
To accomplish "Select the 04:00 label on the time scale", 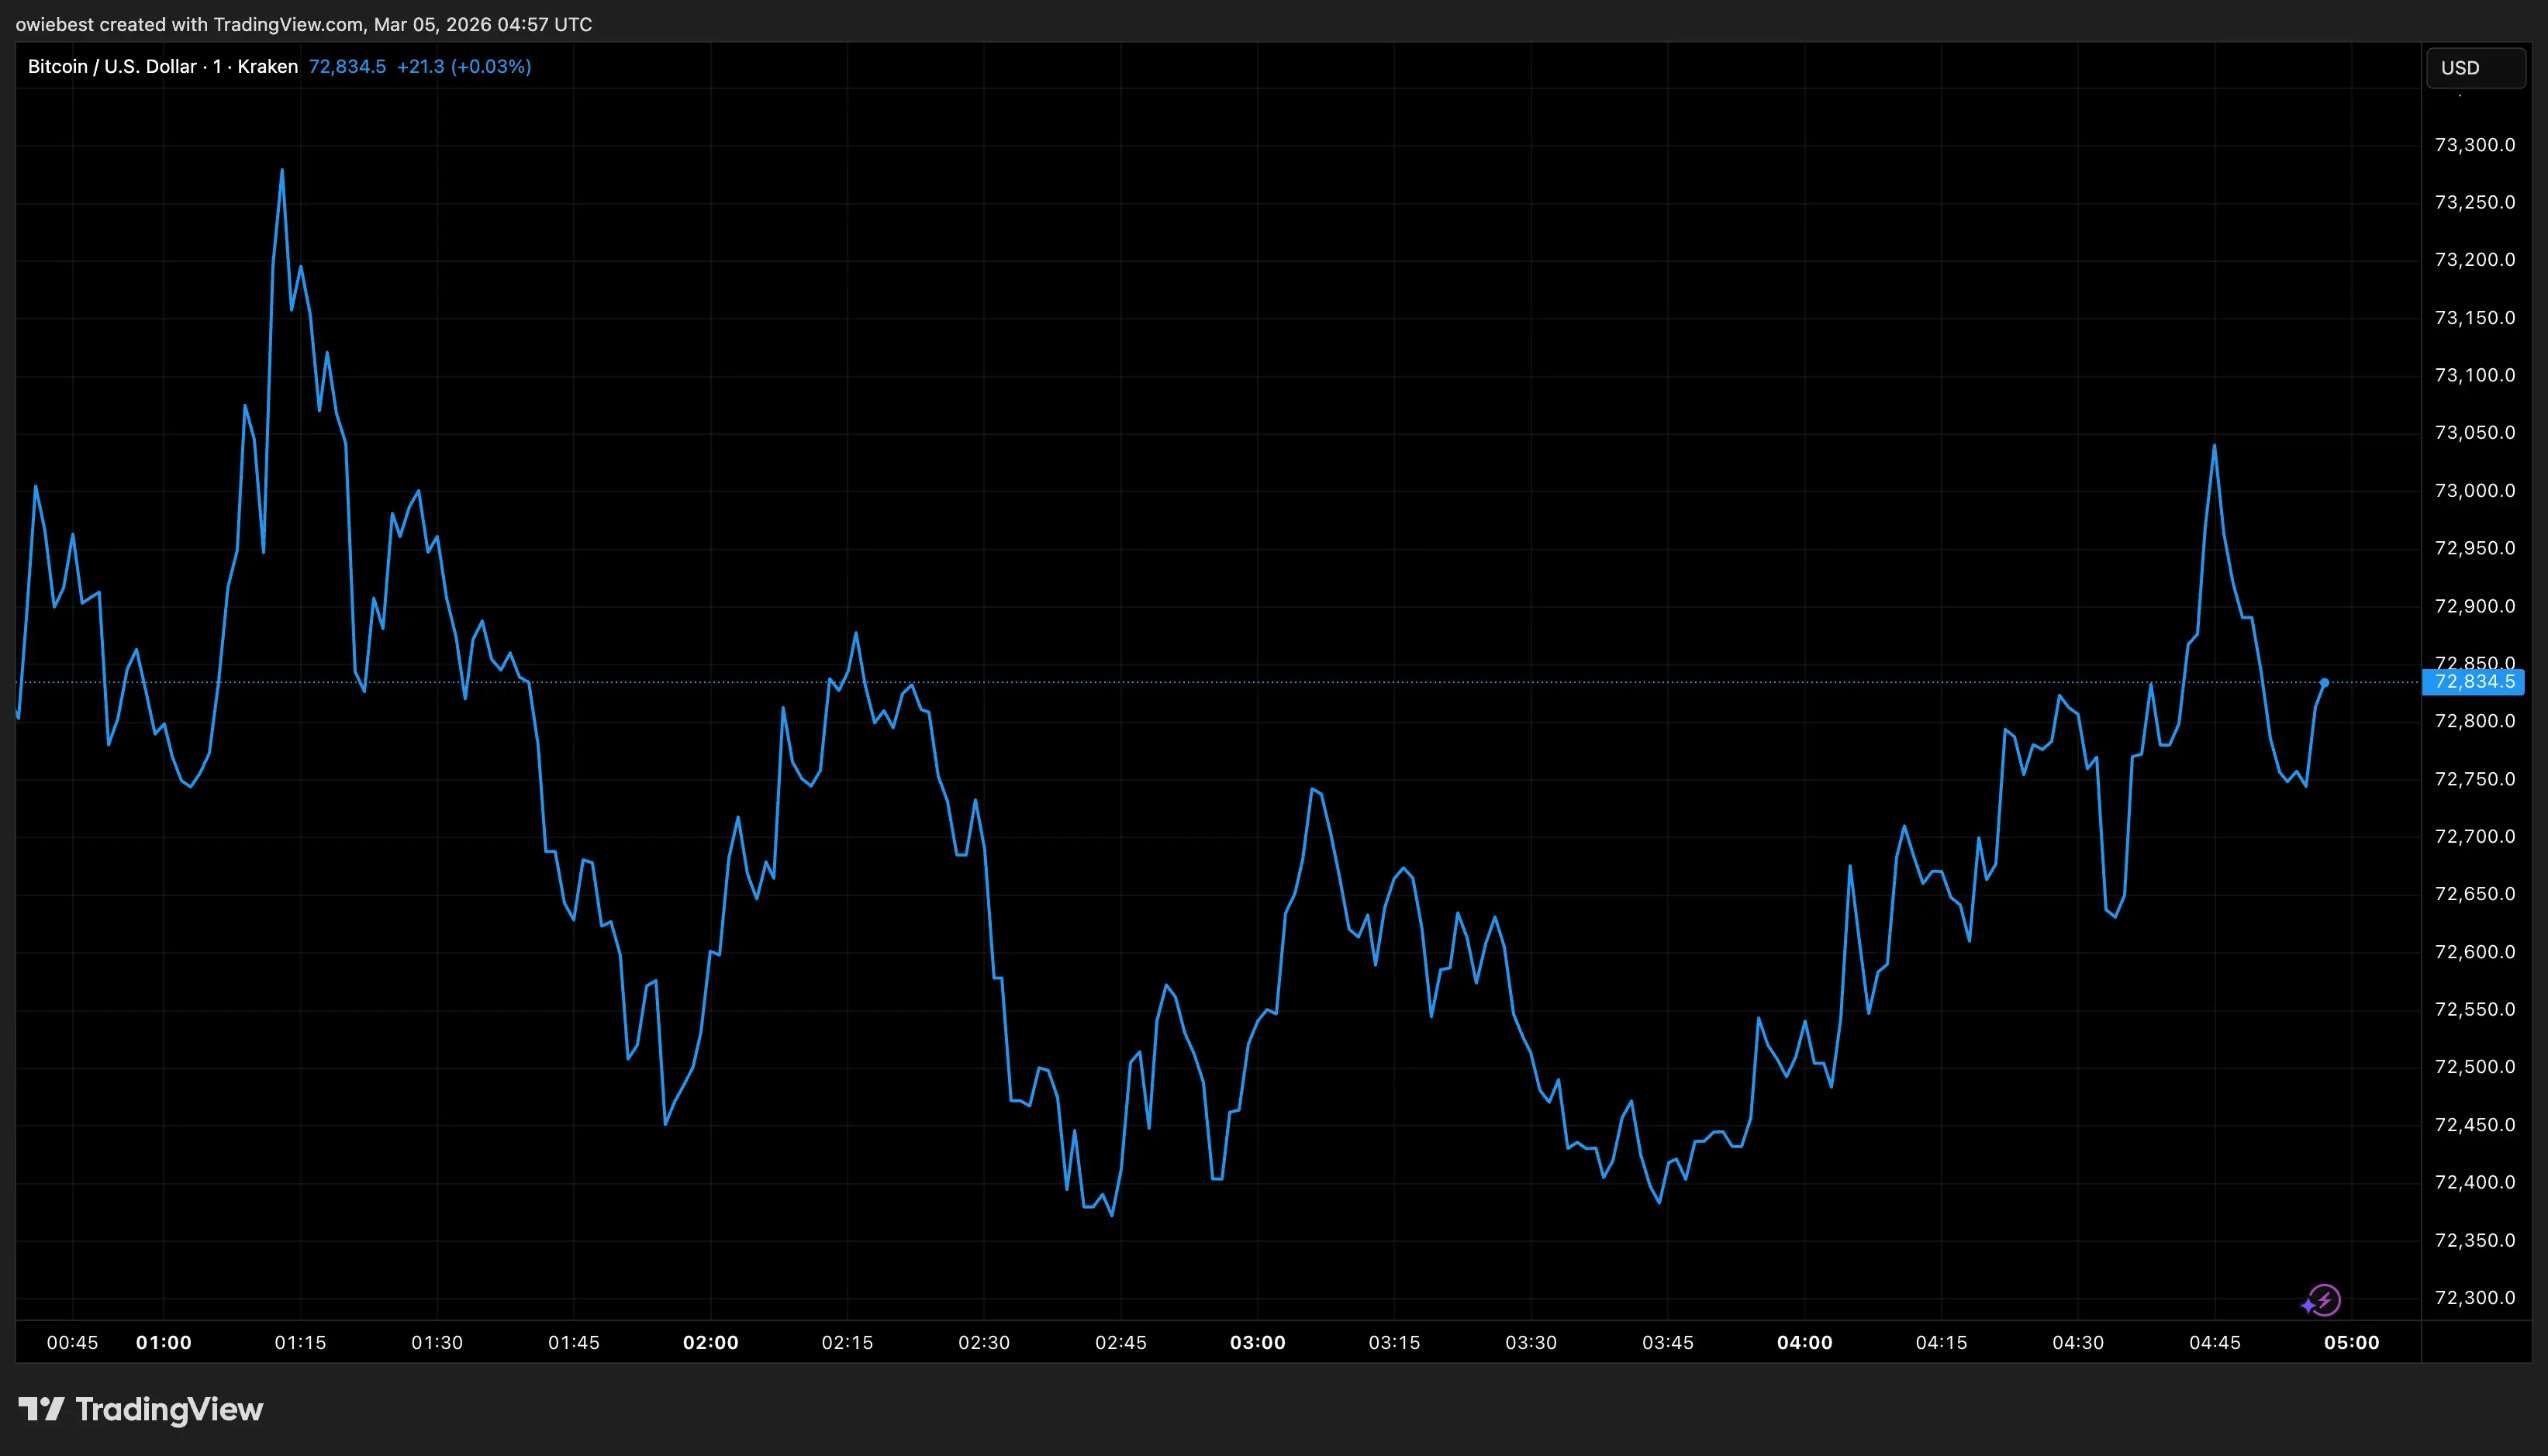I will point(1804,1342).
